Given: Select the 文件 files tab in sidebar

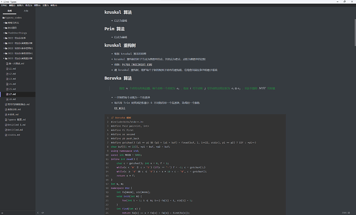Looking at the screenshot, I should (x=9, y=11).
